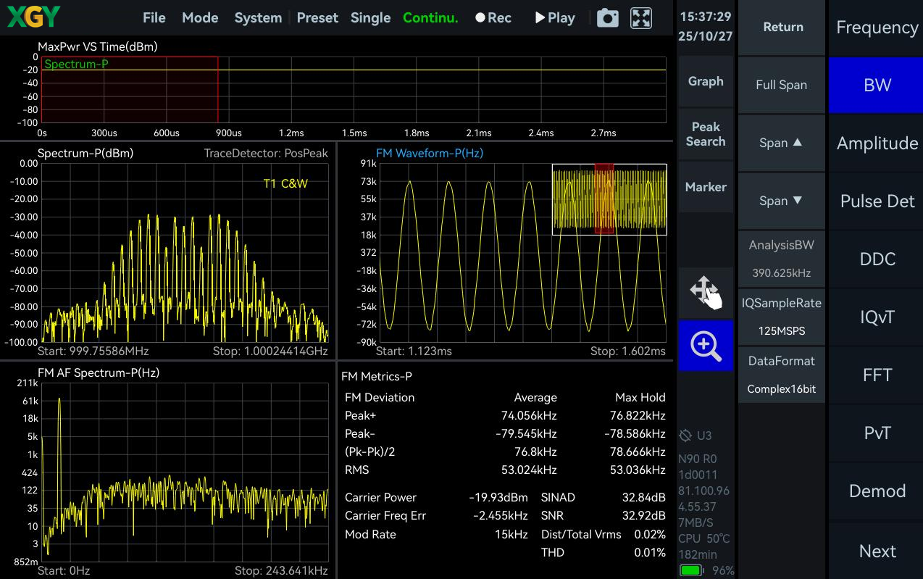
Task: Click TraceDetector: PosPeak label
Action: pos(266,153)
